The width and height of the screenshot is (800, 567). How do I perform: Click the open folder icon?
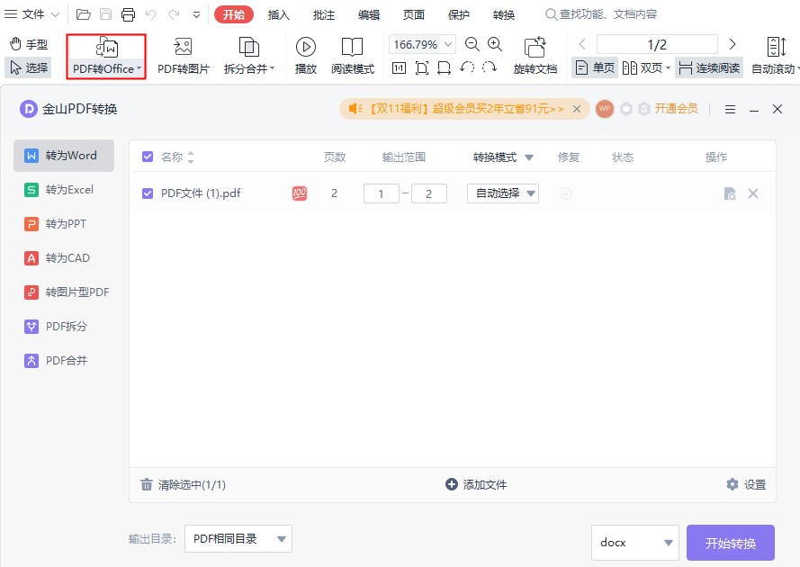(83, 14)
